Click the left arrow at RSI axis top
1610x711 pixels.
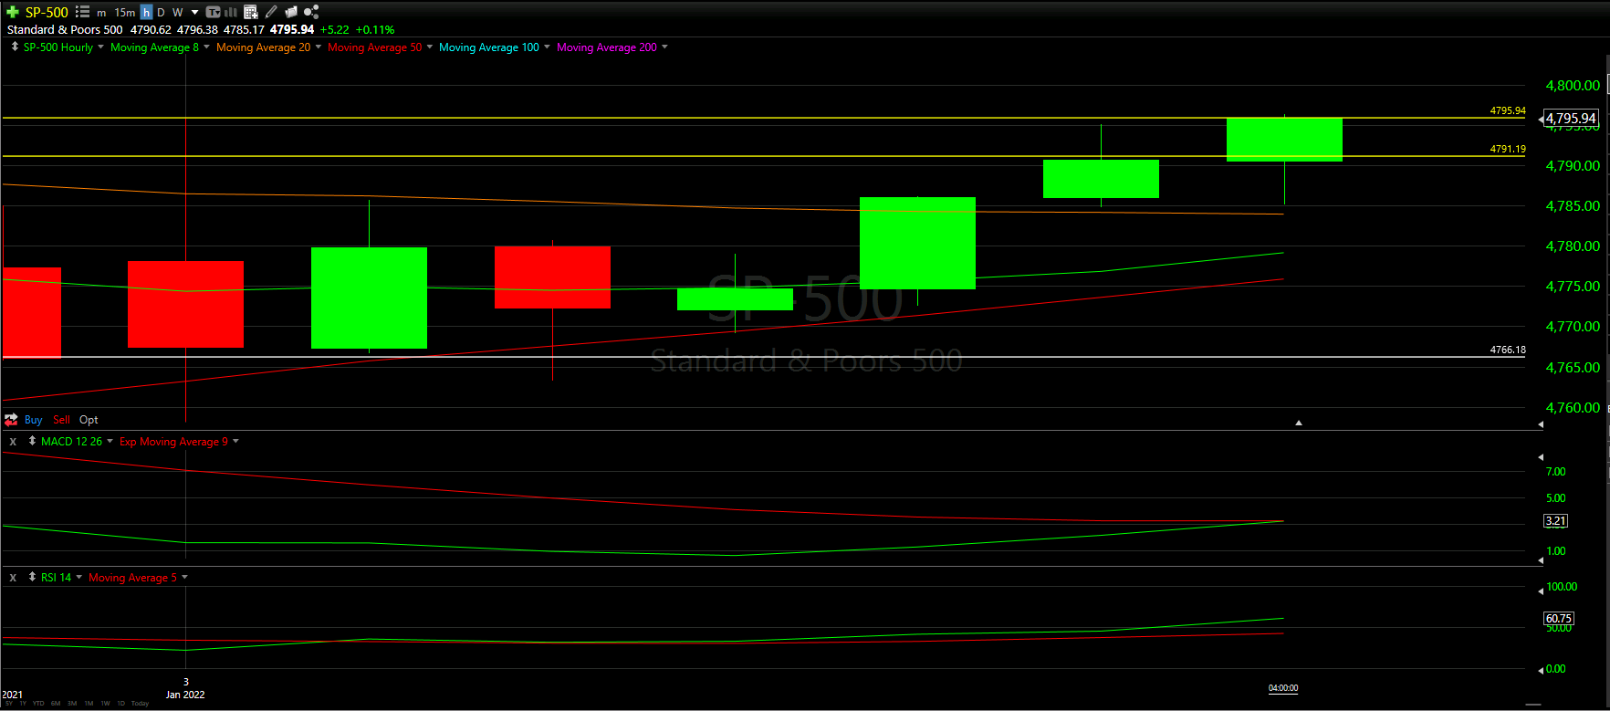tap(1541, 590)
